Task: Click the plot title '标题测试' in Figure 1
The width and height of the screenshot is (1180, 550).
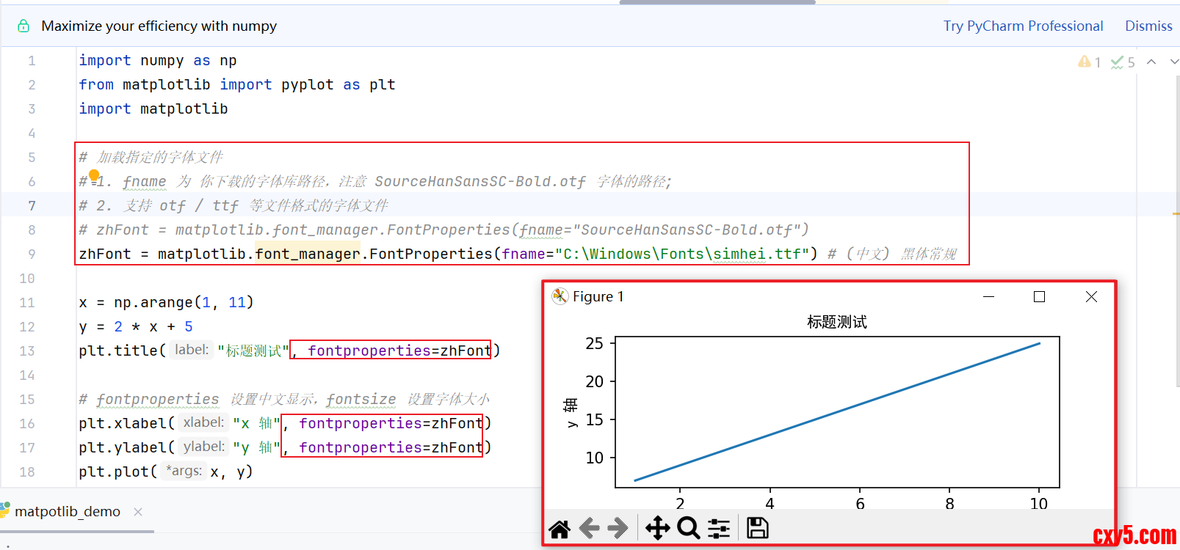Action: (837, 322)
